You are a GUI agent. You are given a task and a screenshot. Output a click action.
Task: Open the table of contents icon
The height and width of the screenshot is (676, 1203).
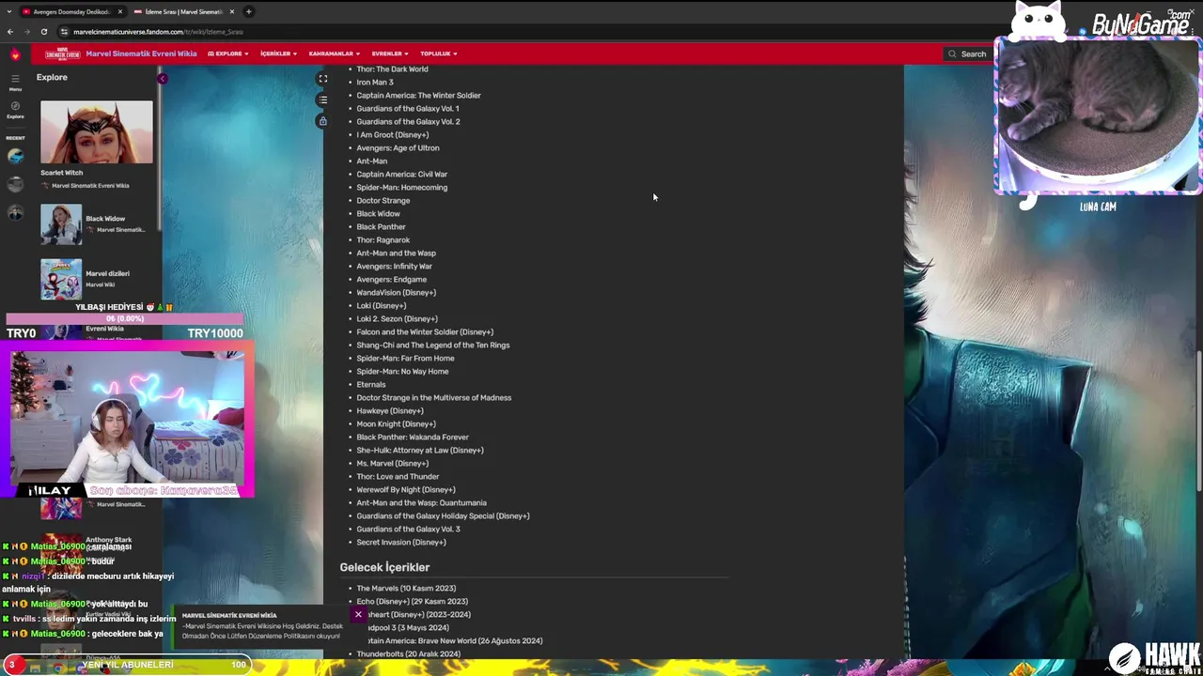point(322,100)
